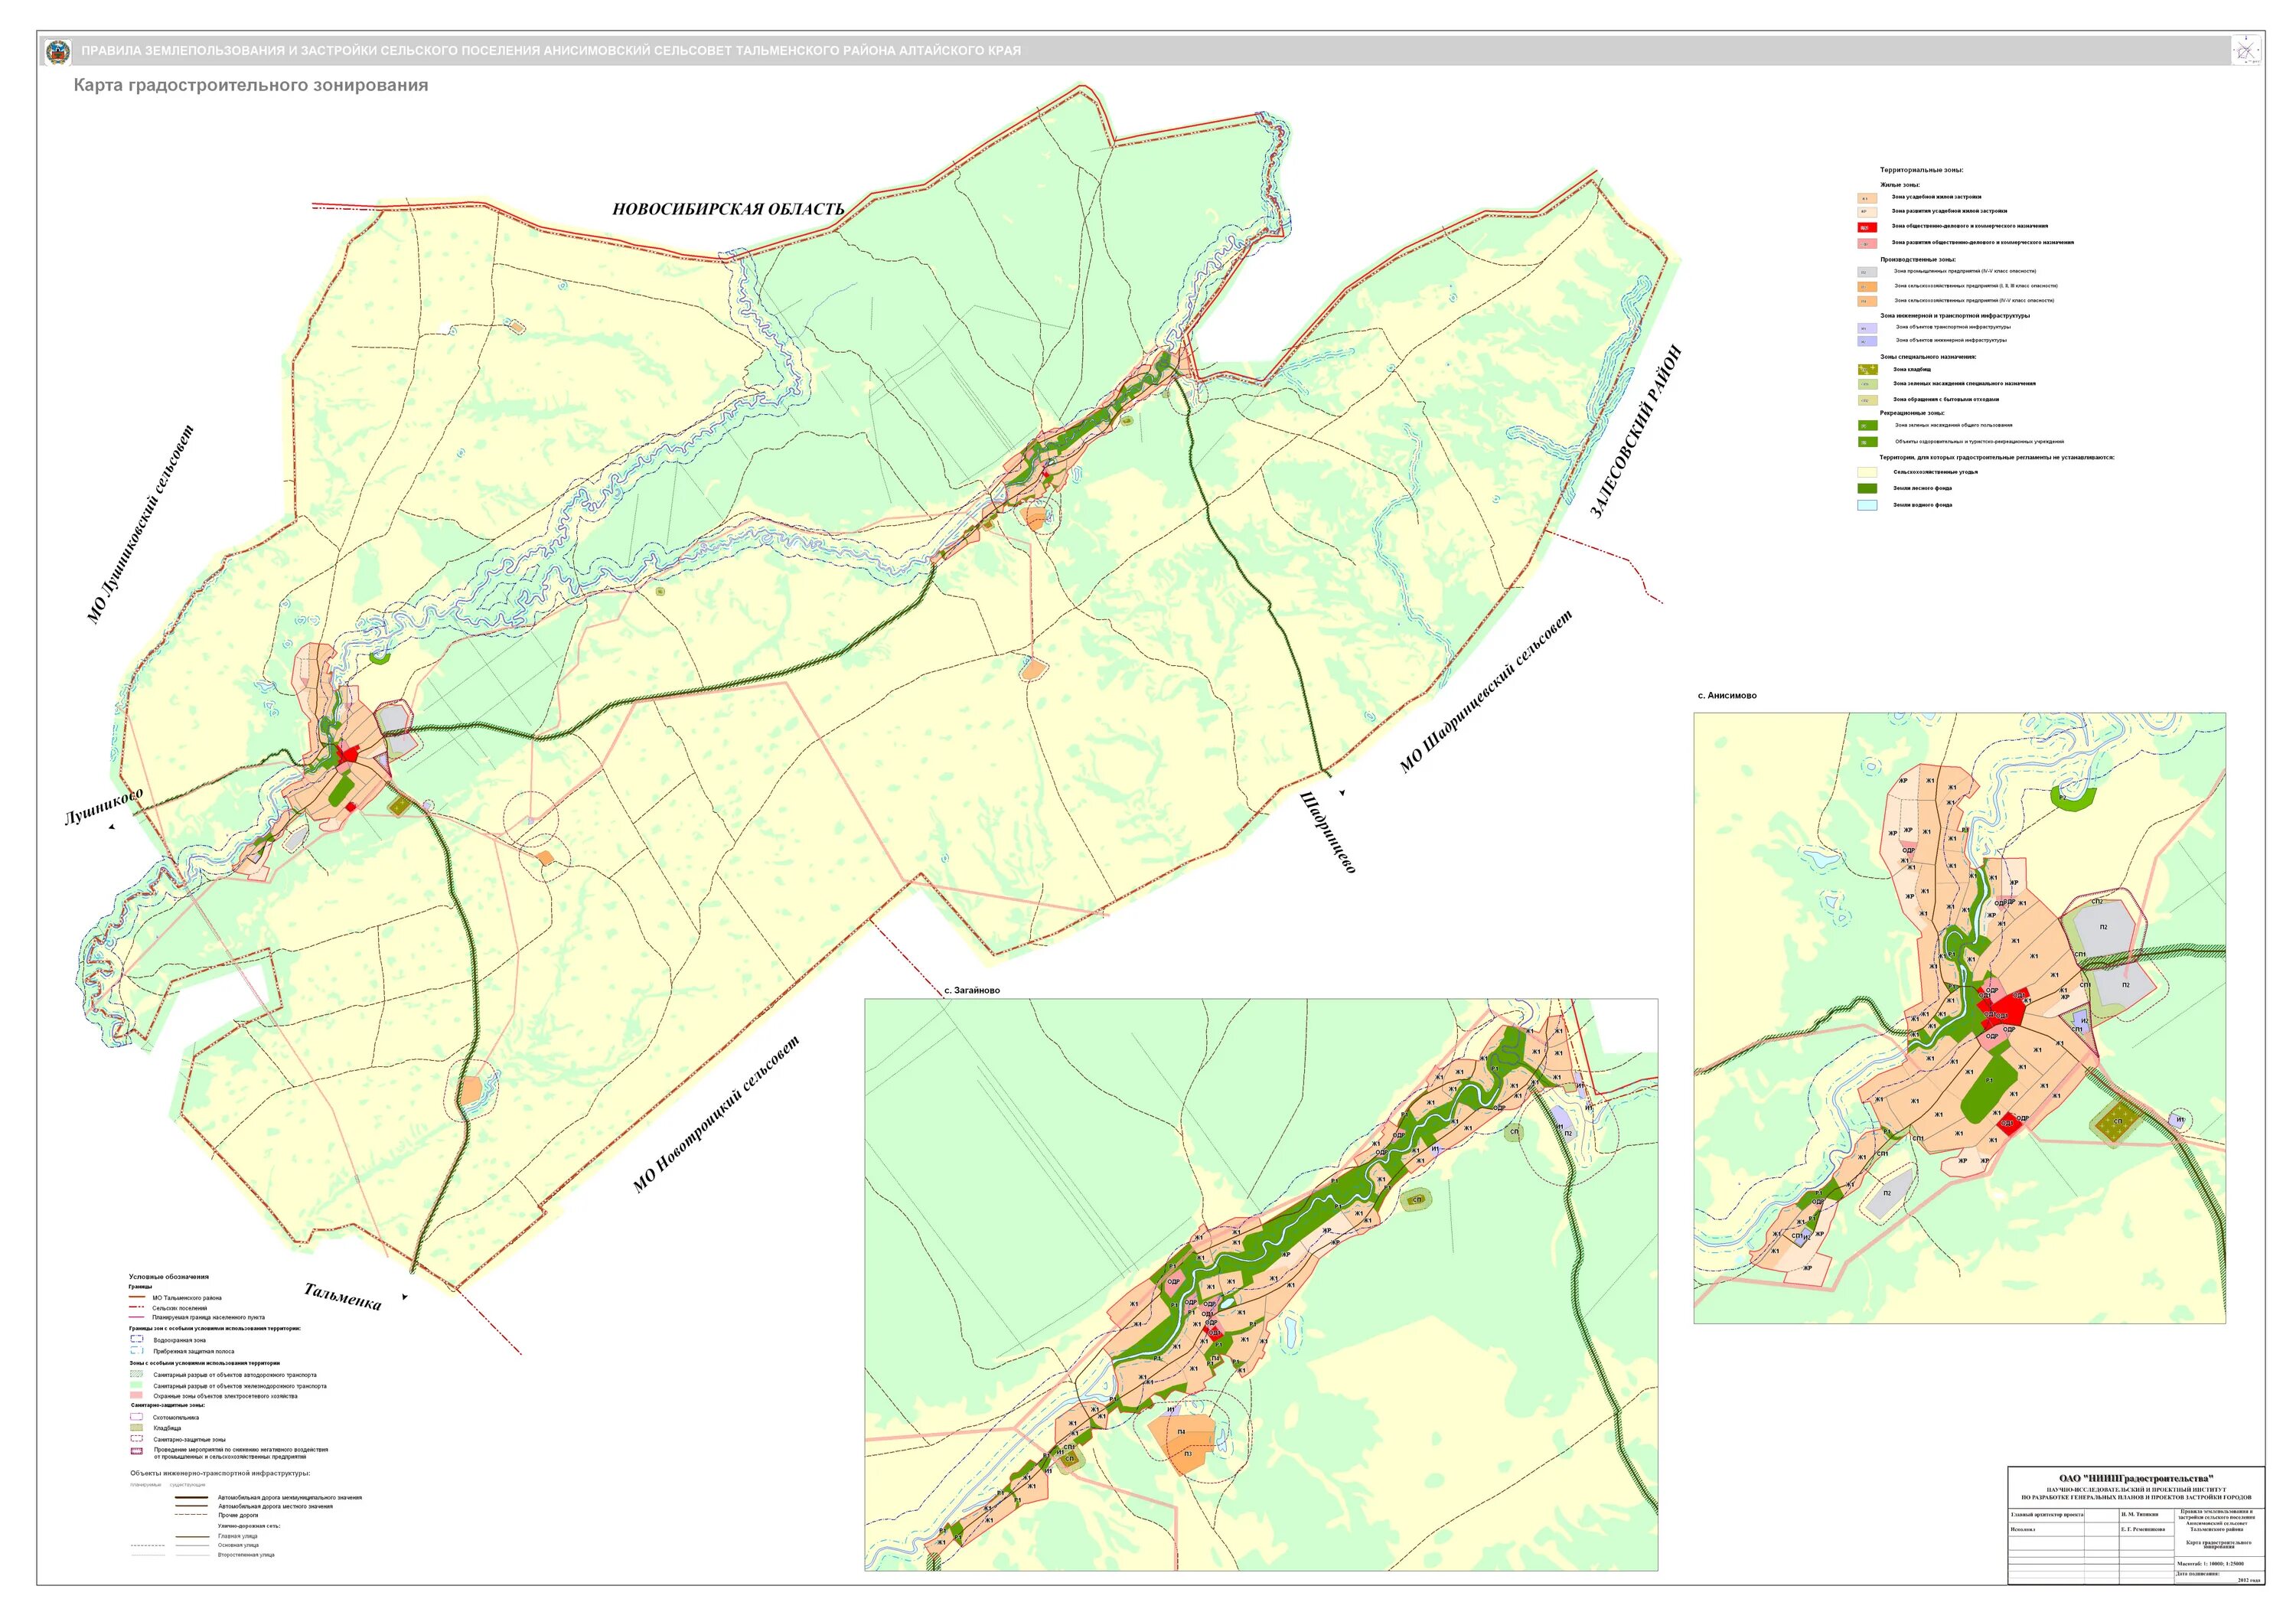Click the 'Рекреационные зоны:' legend heading
Image resolution: width=2296 pixels, height=1612 pixels.
coord(1912,413)
